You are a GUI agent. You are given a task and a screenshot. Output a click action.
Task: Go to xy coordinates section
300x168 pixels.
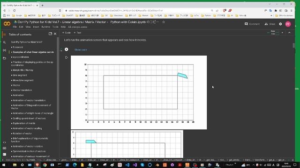click(21, 57)
